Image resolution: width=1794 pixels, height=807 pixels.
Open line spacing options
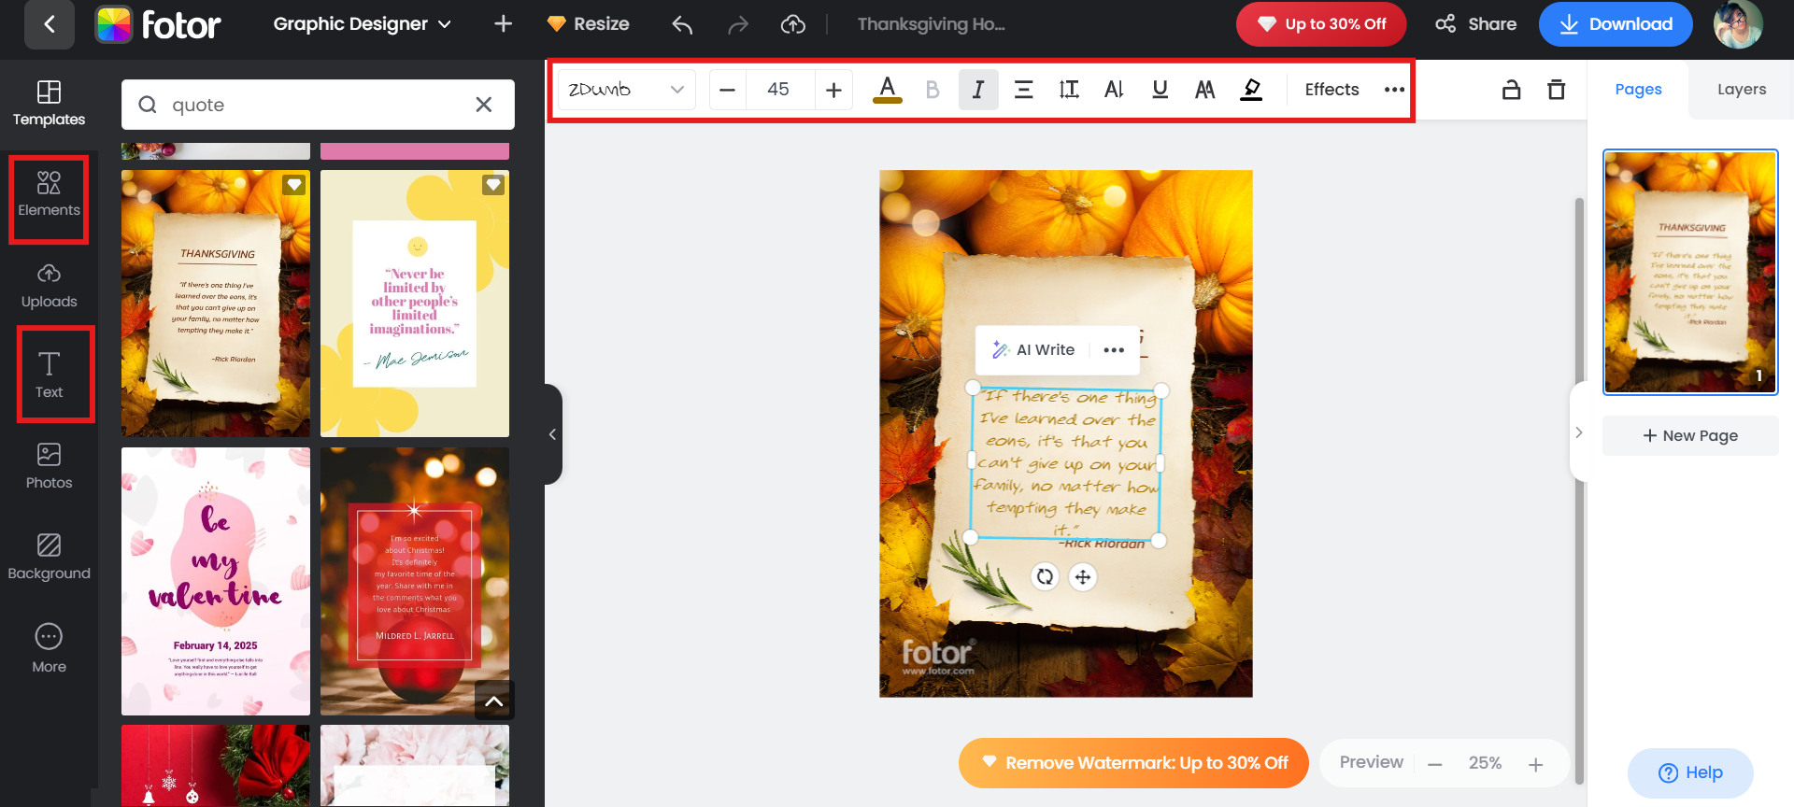click(1069, 90)
